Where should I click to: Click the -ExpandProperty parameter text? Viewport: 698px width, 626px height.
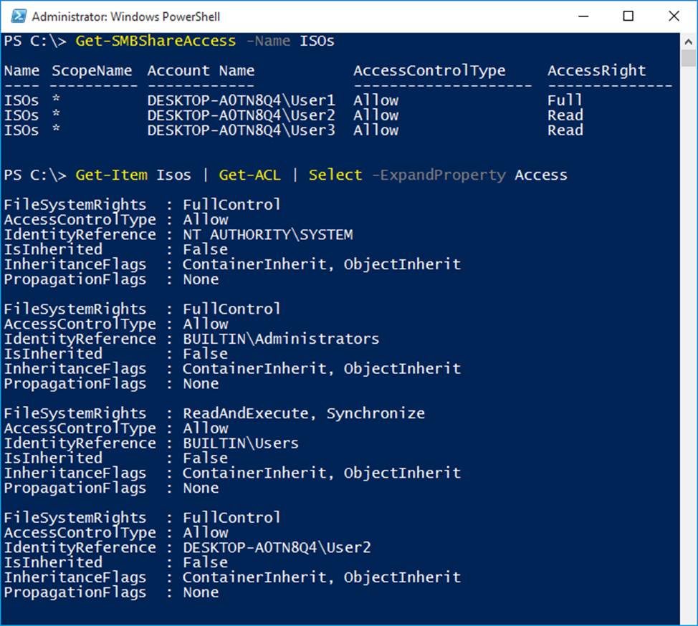pos(438,175)
